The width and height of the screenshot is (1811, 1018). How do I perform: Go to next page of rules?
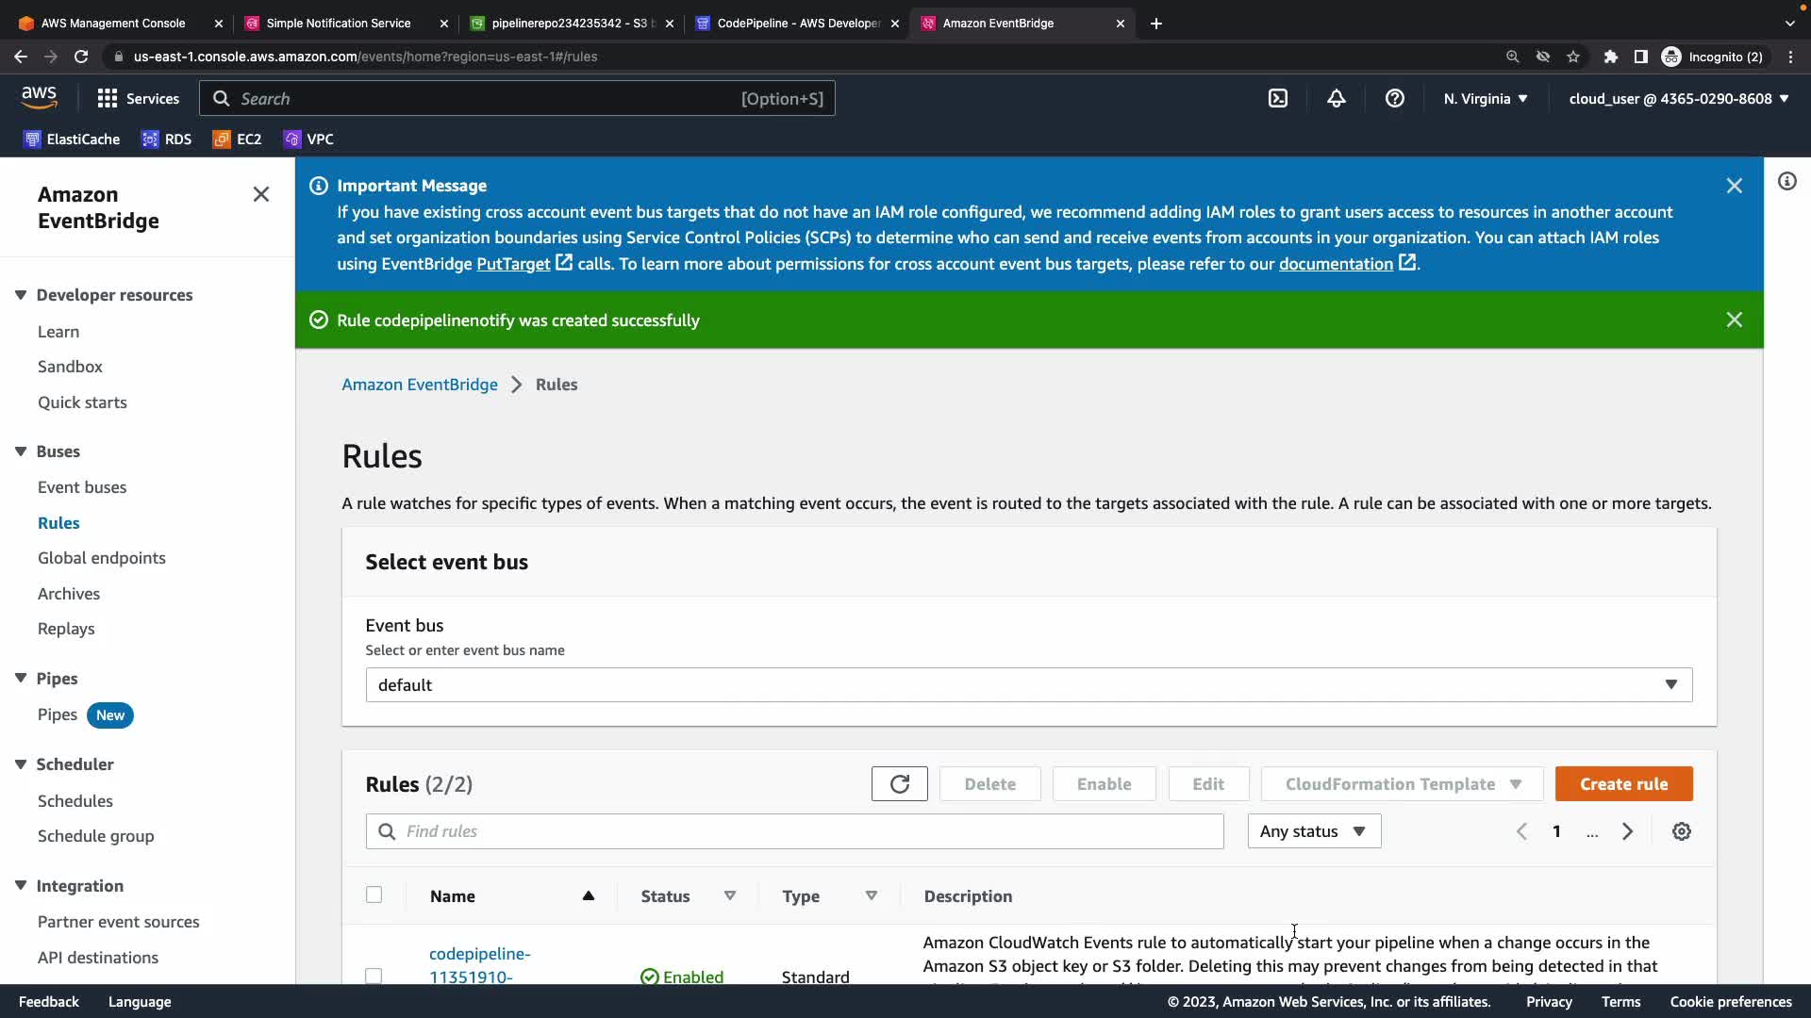(x=1627, y=831)
